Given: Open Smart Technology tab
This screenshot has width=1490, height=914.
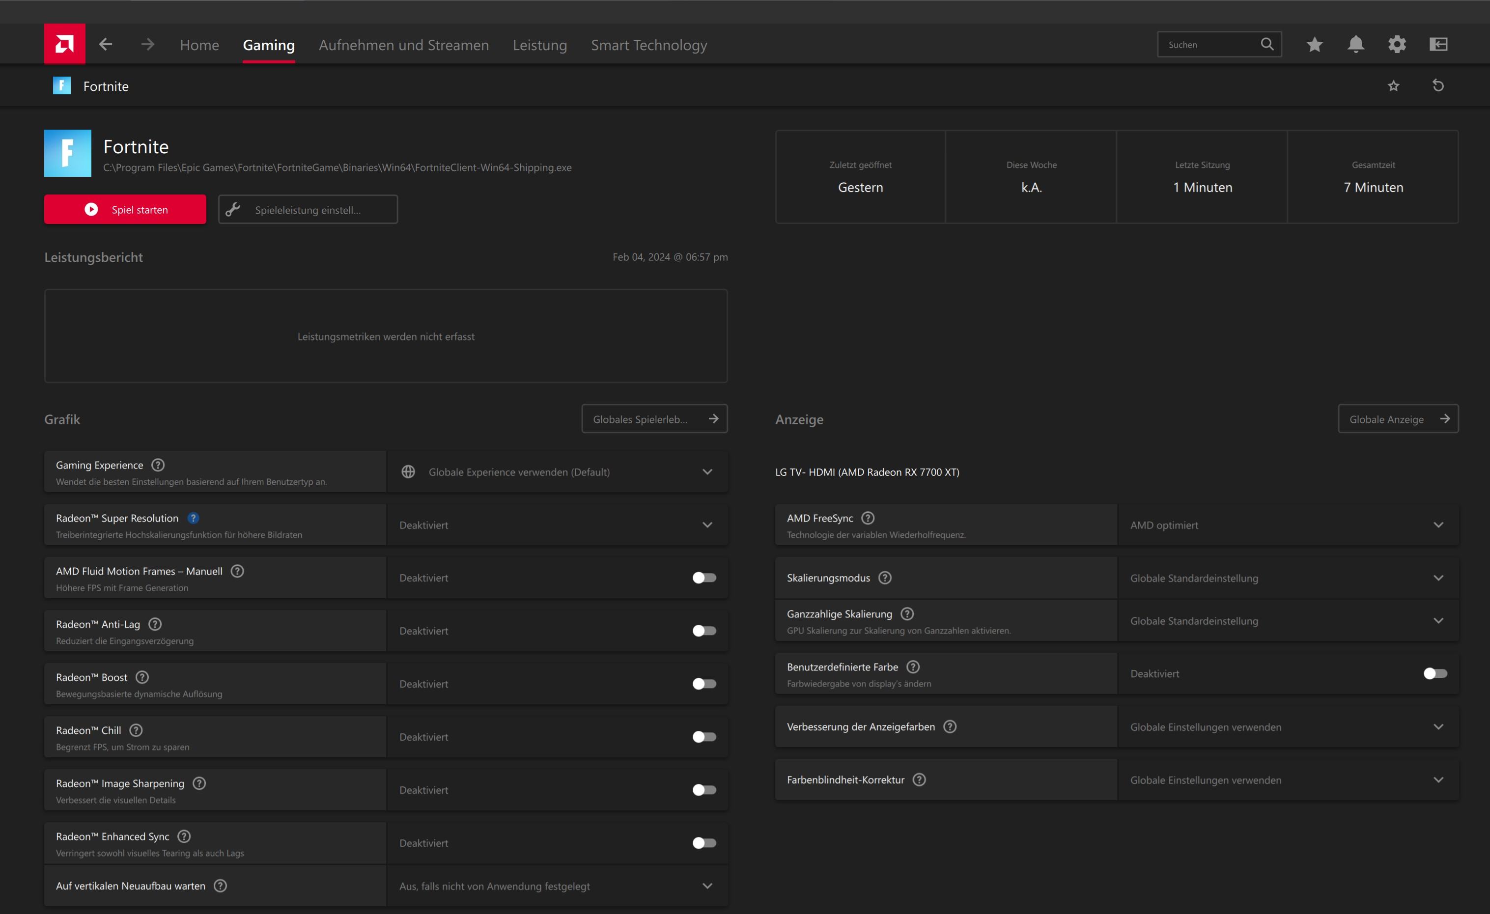Looking at the screenshot, I should (x=649, y=45).
